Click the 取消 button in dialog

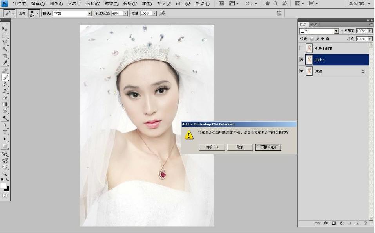(x=240, y=147)
